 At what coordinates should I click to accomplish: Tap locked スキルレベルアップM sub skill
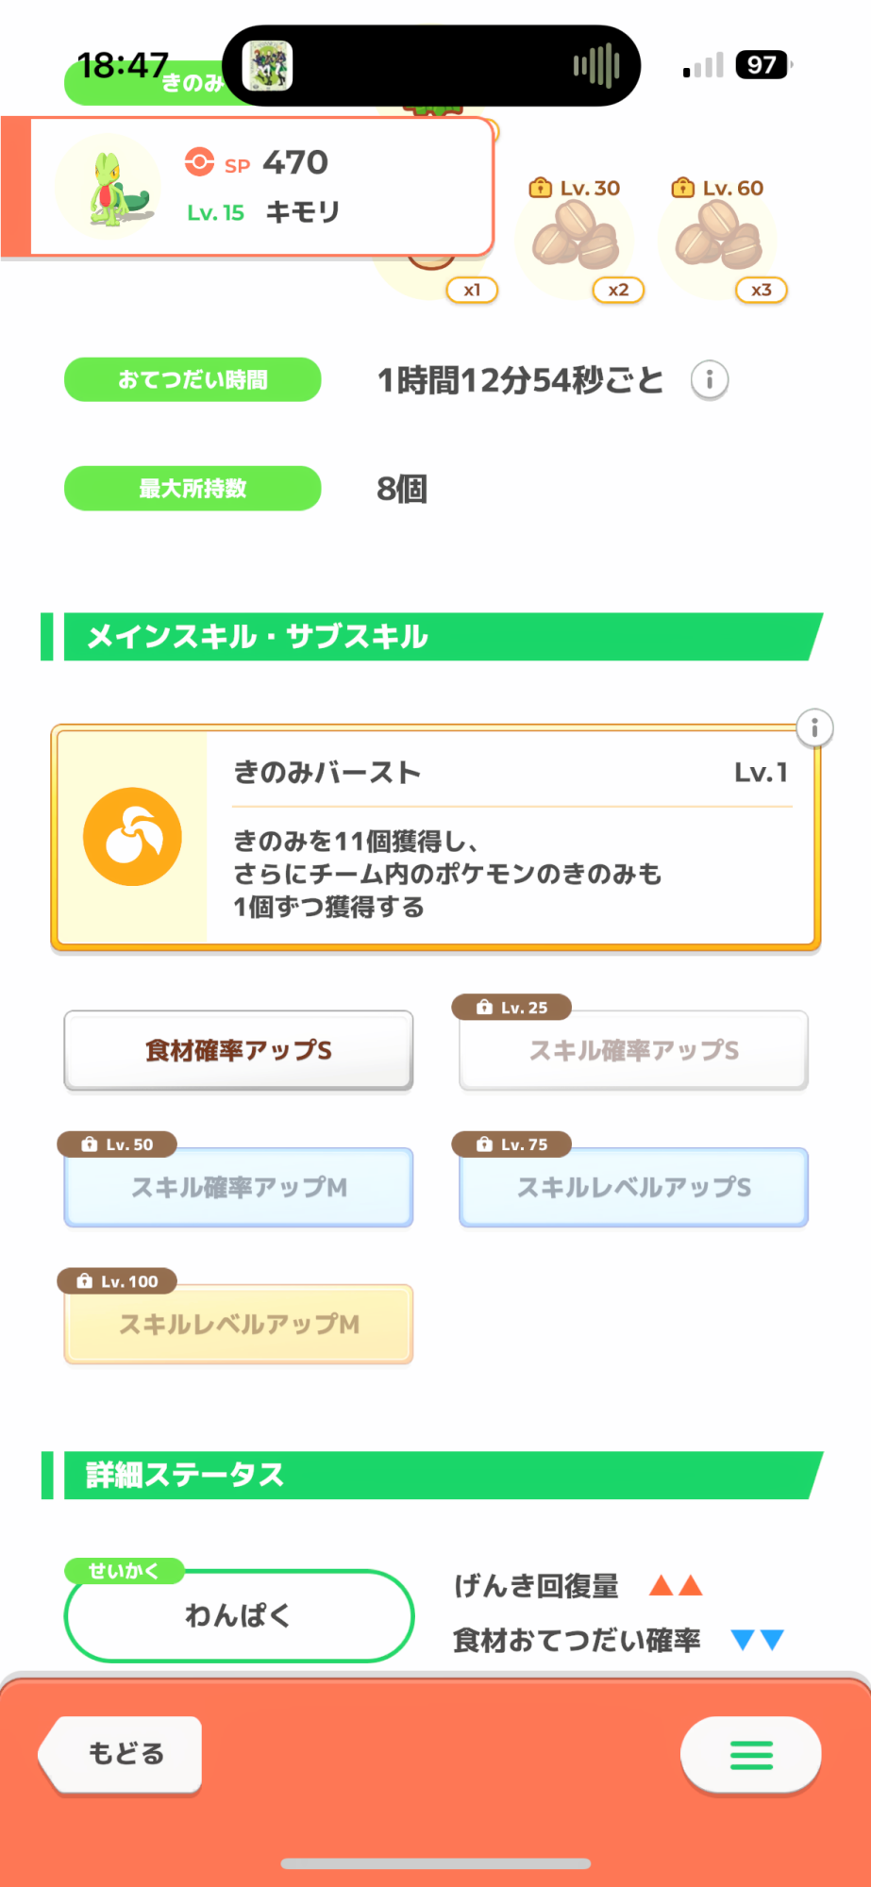(x=239, y=1324)
